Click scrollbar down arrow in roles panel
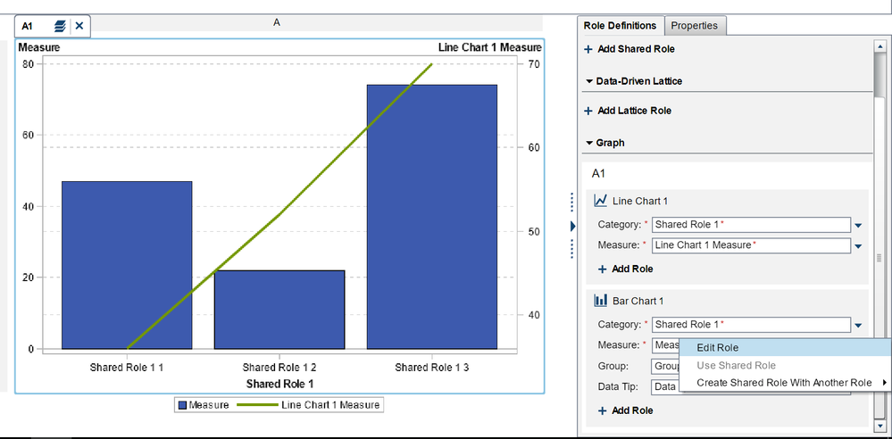Viewport: 892px width, 439px height. pos(880,425)
